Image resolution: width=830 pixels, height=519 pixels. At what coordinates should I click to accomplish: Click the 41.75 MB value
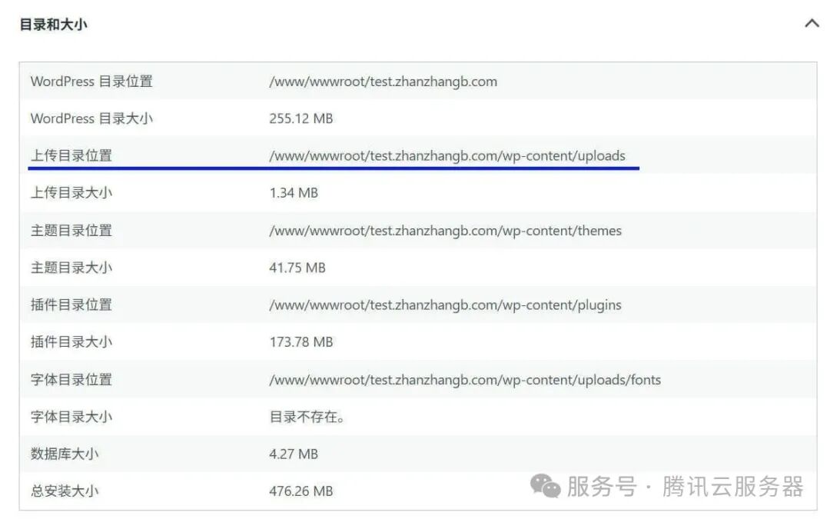click(297, 268)
